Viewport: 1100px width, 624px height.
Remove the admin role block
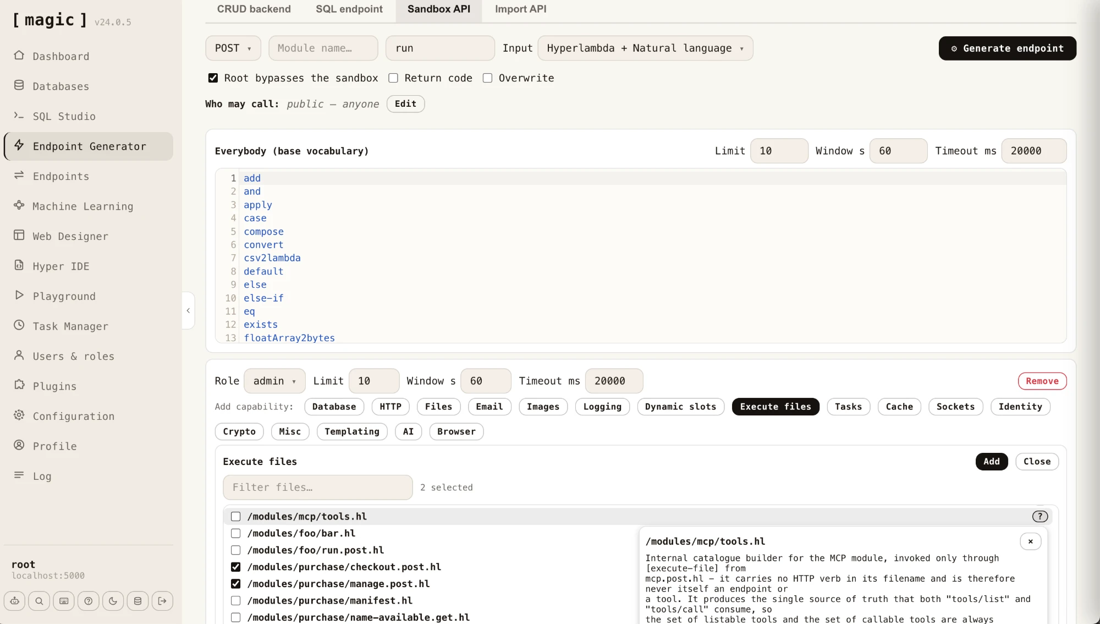click(1042, 381)
